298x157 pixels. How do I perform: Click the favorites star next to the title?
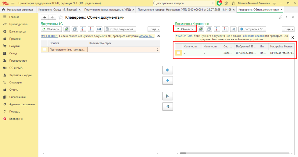(x=61, y=17)
